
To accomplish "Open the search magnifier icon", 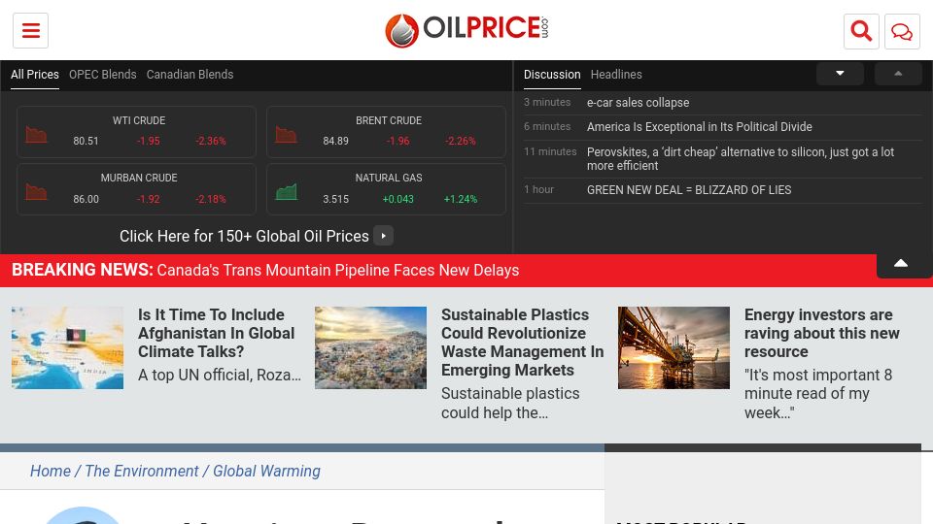I will 861,31.
